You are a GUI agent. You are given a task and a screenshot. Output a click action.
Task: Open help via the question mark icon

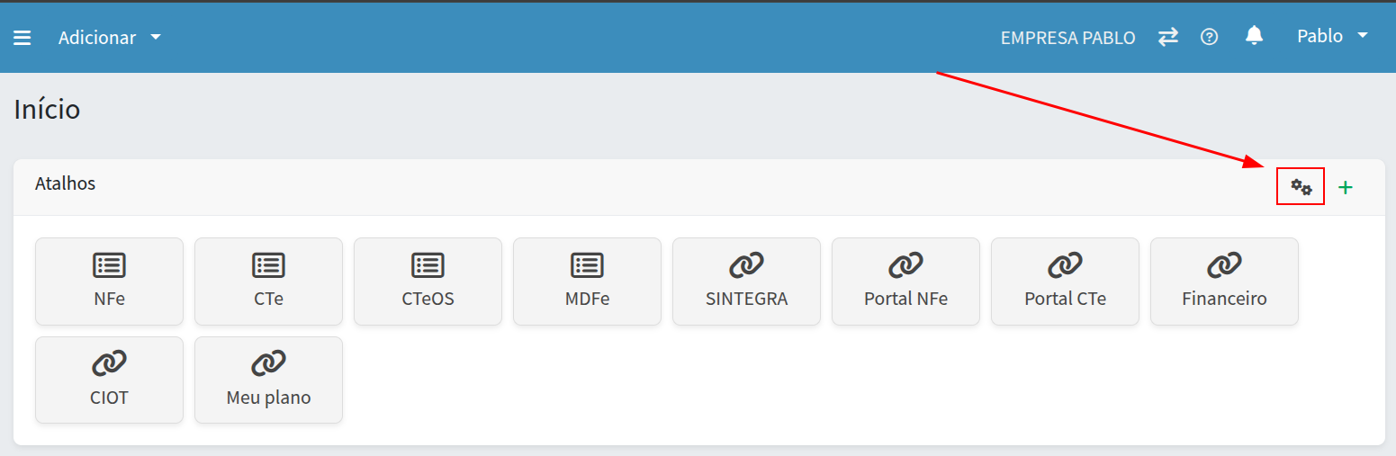coord(1210,37)
